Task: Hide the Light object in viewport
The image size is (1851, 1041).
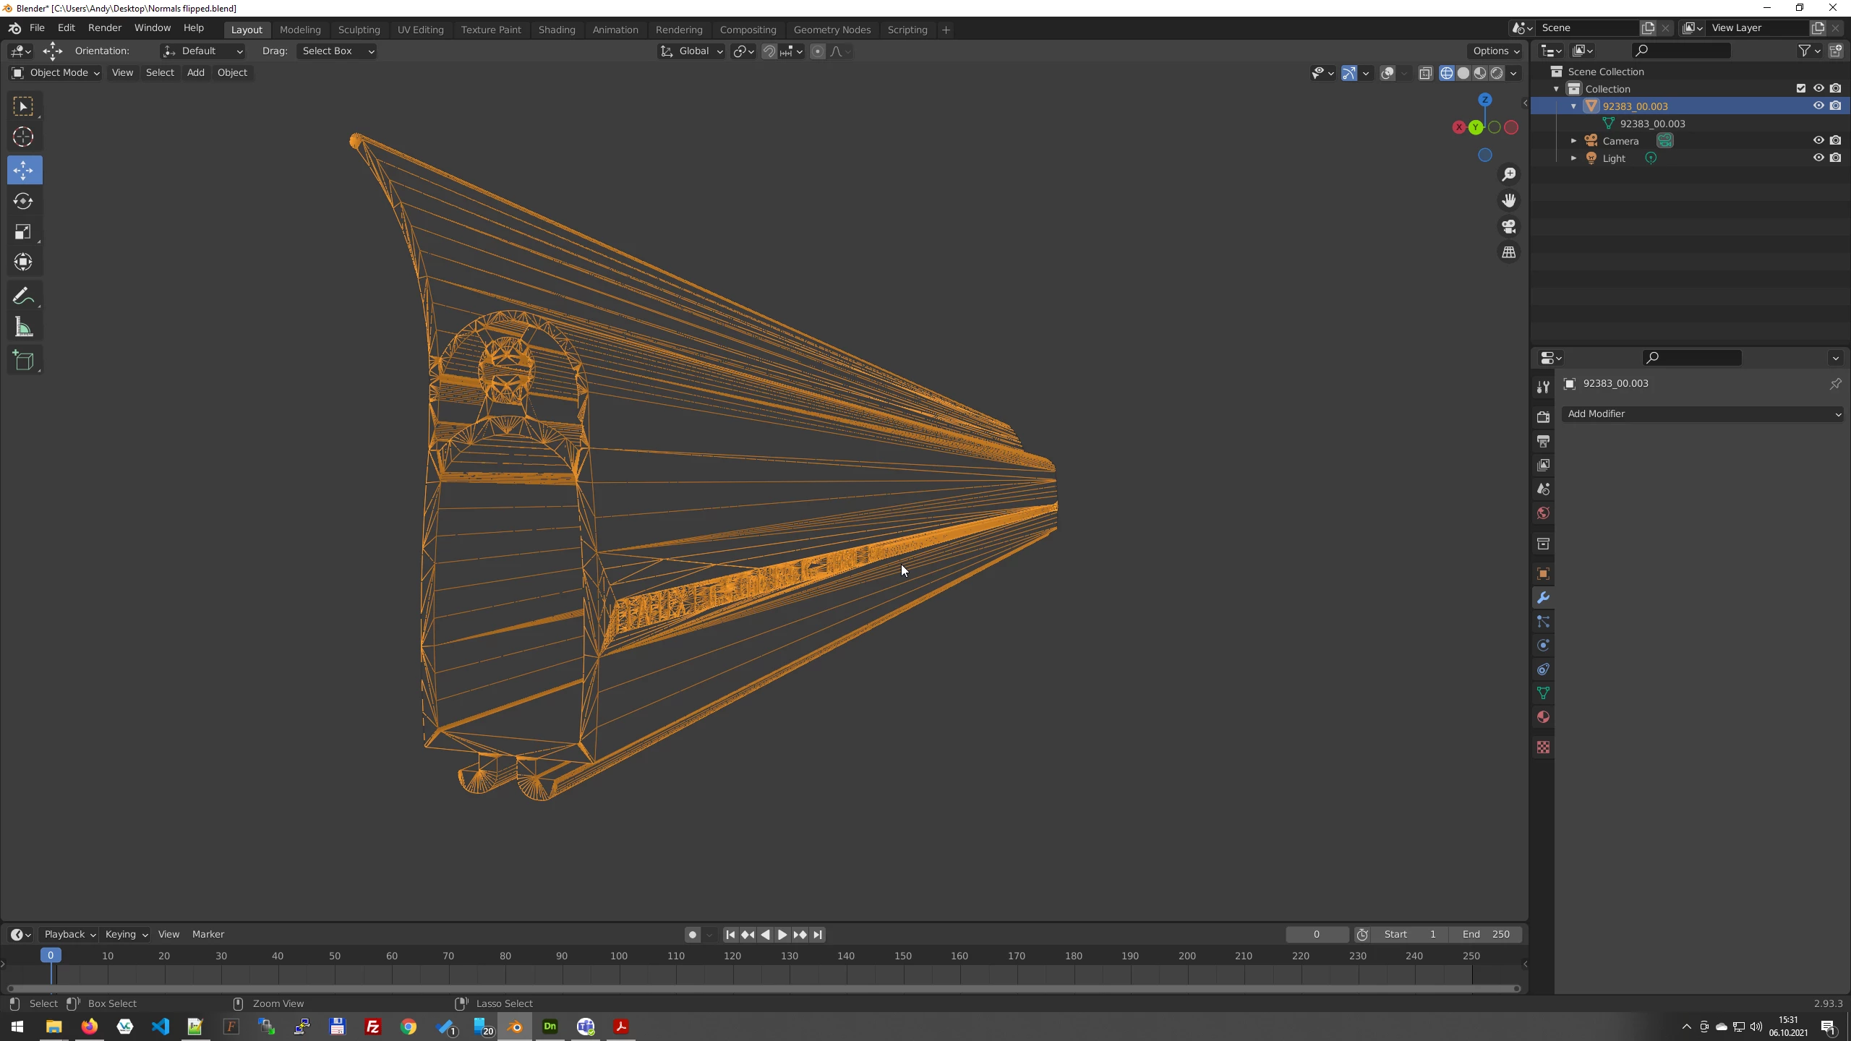Action: pos(1818,158)
